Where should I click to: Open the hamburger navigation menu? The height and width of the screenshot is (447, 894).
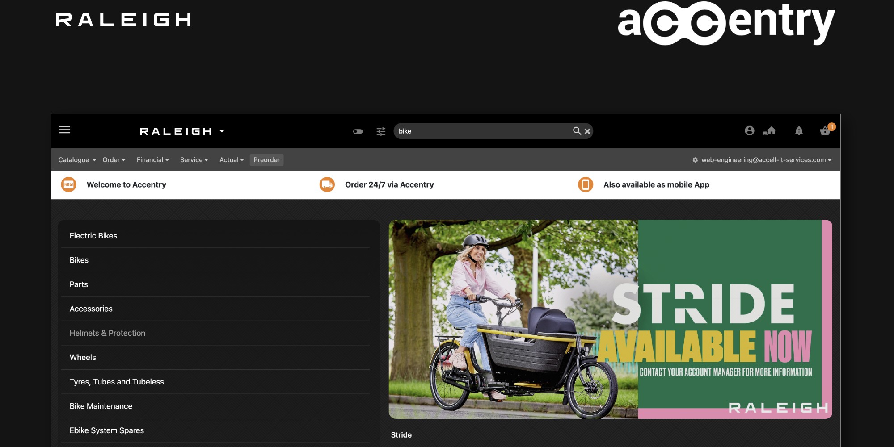(64, 130)
